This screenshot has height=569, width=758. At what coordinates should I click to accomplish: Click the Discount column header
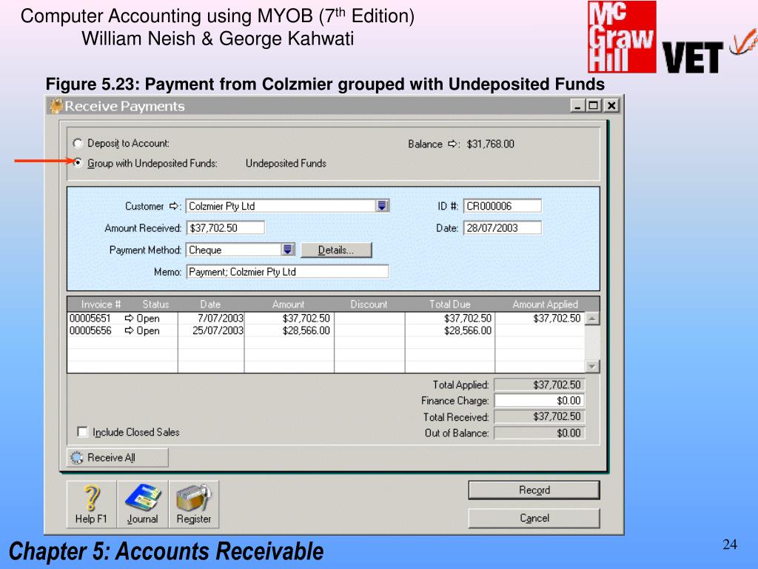369,305
